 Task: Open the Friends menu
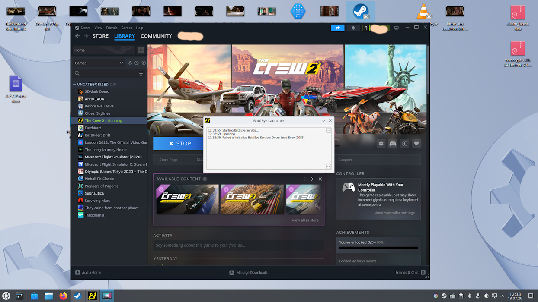coord(112,28)
